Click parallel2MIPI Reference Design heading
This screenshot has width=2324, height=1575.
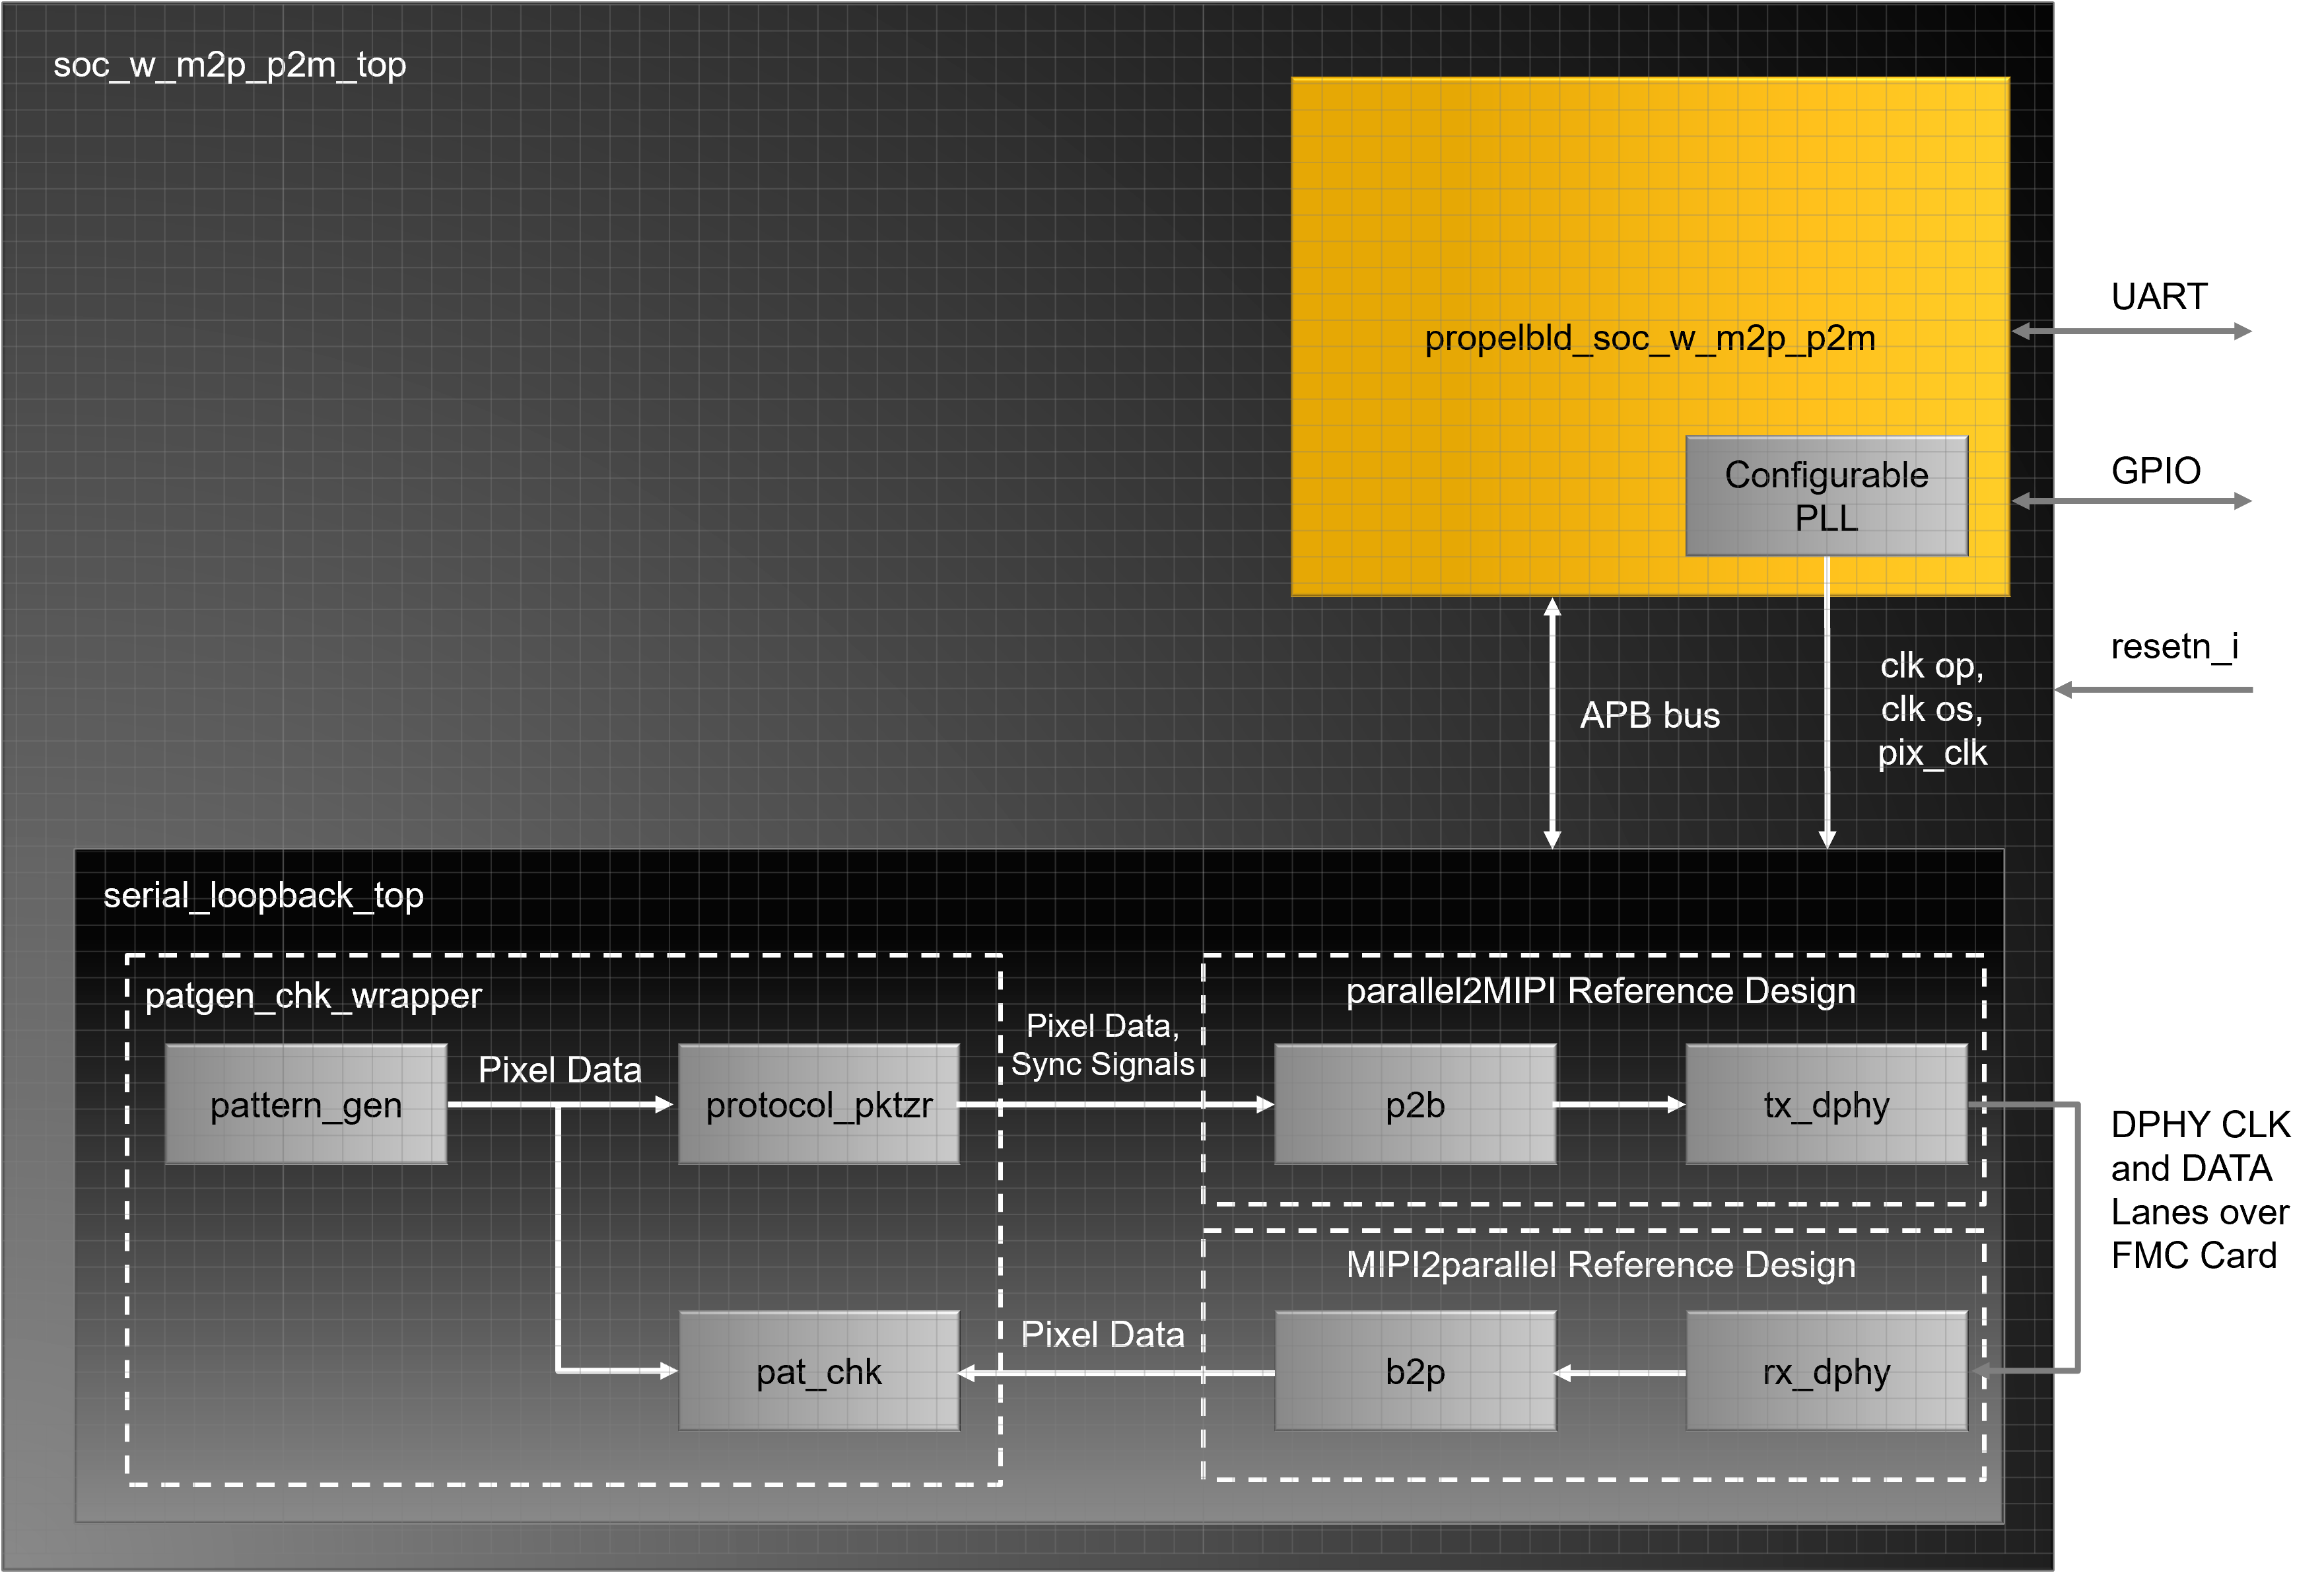click(1600, 991)
